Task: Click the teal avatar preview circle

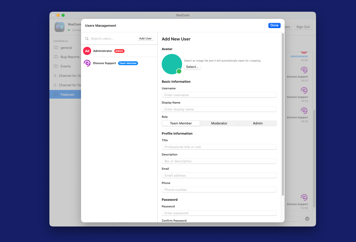Action: coord(172,64)
